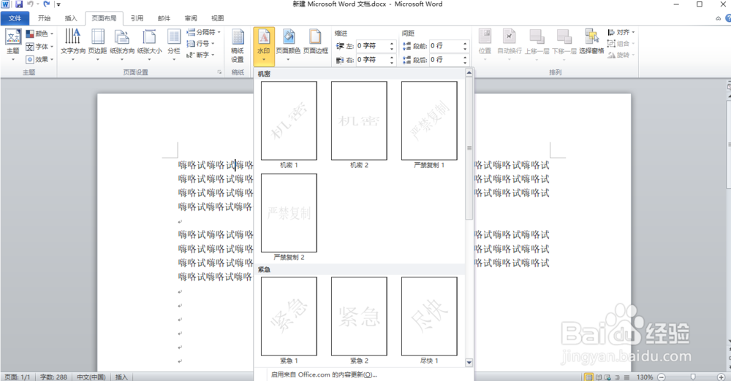This screenshot has width=731, height=381.
Task: Click the minimize ribbon caret icon
Action: (x=718, y=19)
